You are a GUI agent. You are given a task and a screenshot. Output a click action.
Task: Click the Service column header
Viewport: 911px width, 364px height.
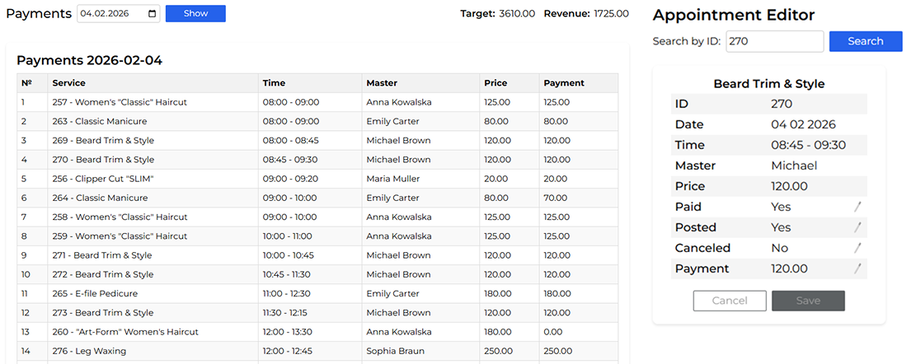point(68,83)
